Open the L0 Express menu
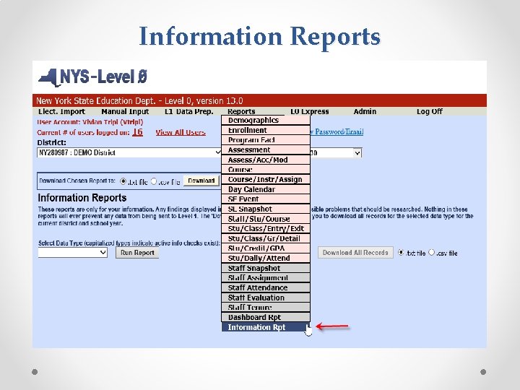The image size is (520, 390). click(310, 111)
